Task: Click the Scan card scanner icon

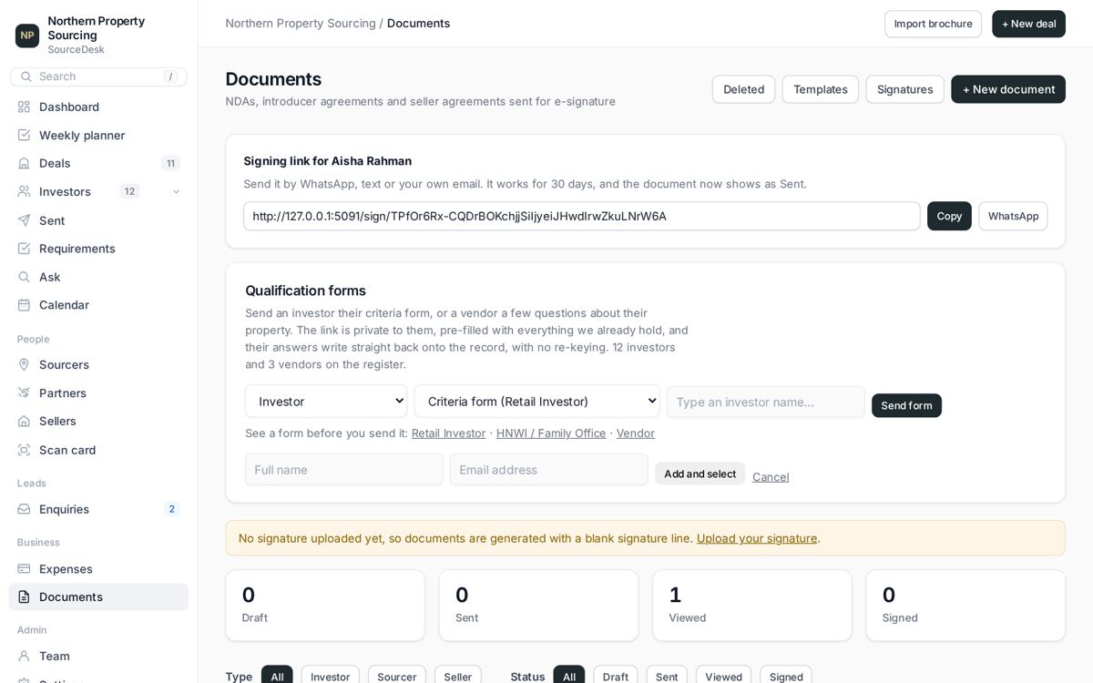Action: (x=25, y=450)
